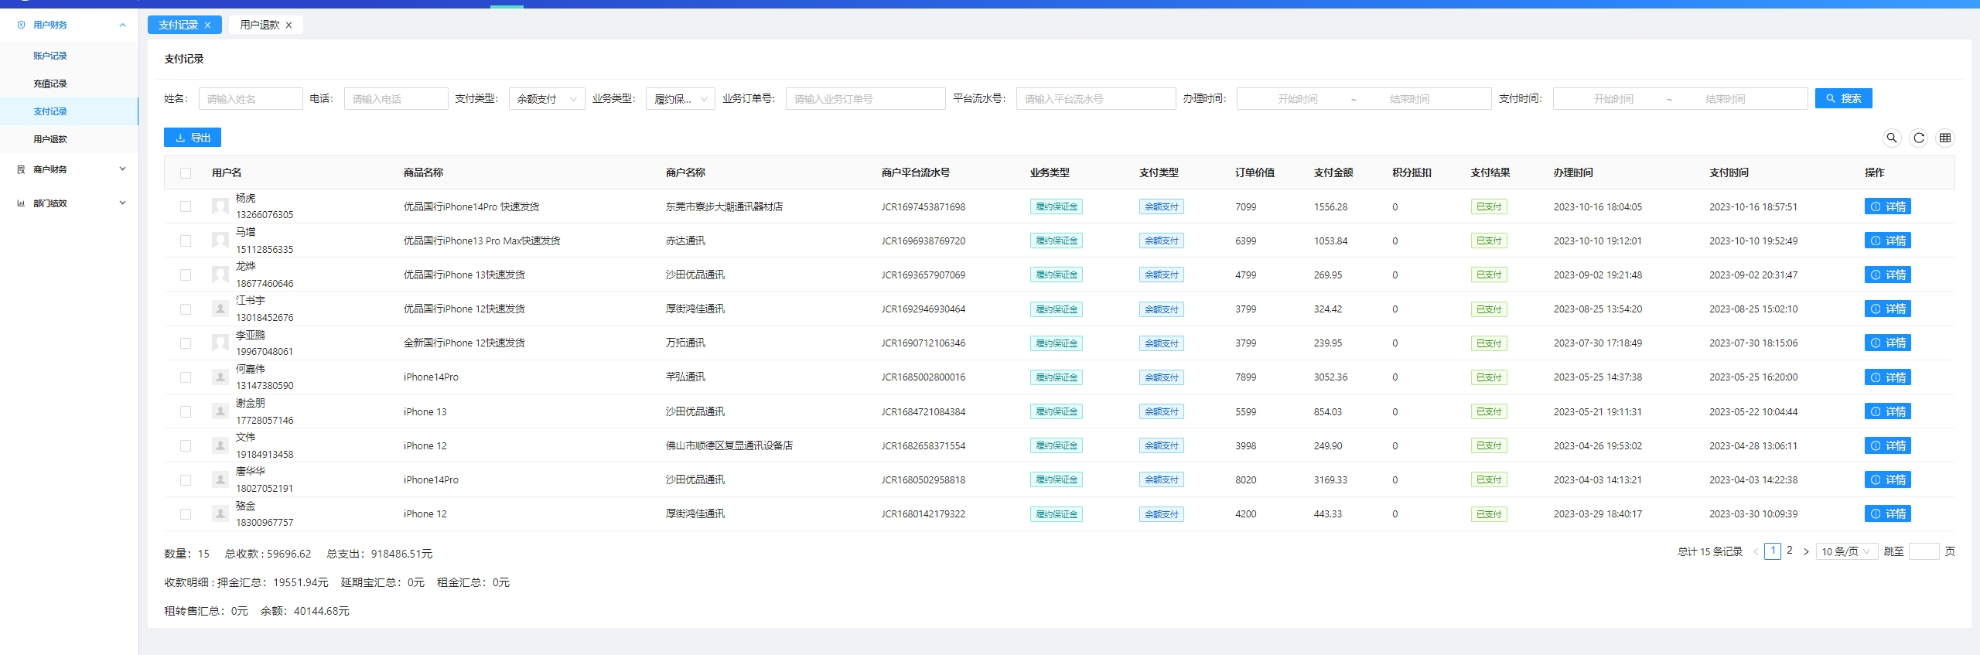Screen dimensions: 1980x655
Task: Open 详情 for order JCR1696938769720
Action: click(1887, 241)
